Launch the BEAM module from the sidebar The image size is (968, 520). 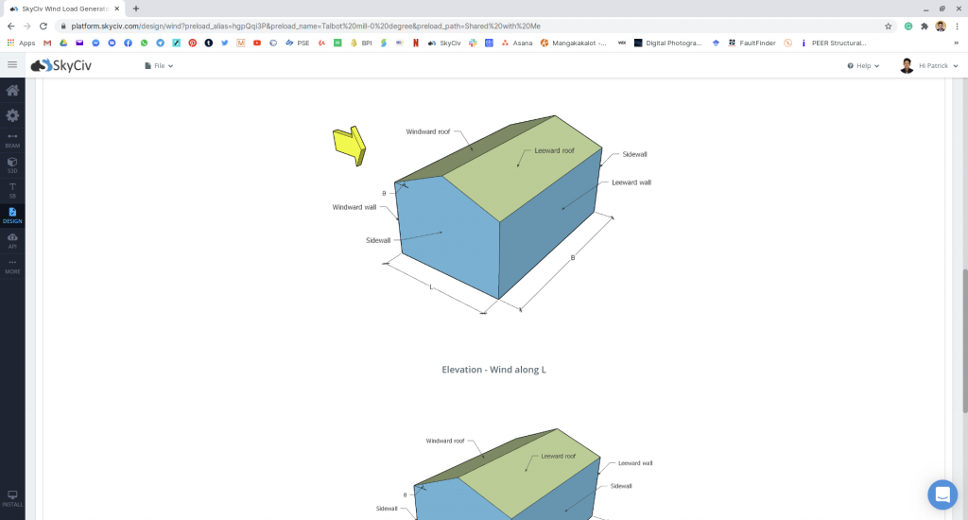tap(12, 140)
